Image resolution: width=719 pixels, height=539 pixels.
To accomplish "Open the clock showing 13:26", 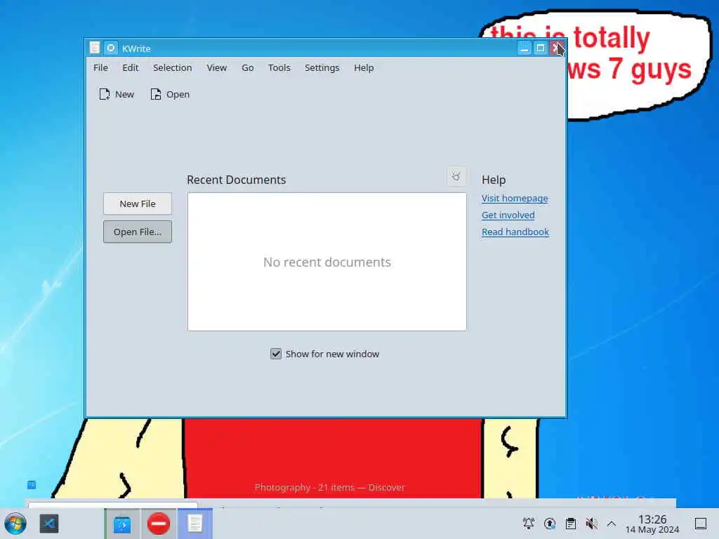I will (652, 524).
